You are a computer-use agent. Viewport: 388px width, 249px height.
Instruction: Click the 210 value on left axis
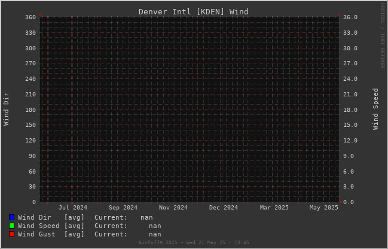pos(30,95)
